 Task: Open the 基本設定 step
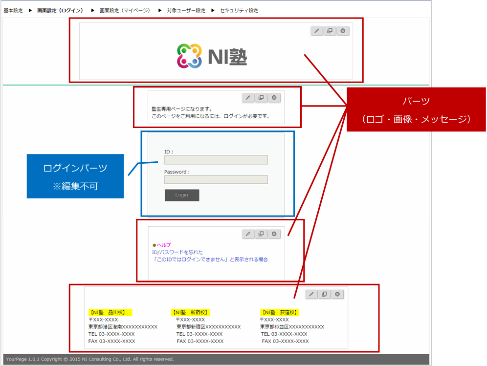click(x=13, y=10)
